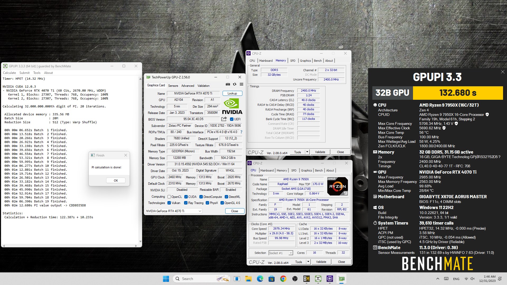Image resolution: width=507 pixels, height=285 pixels.
Task: Click the GPU-Z screenshot camera icon
Action: coord(228,84)
